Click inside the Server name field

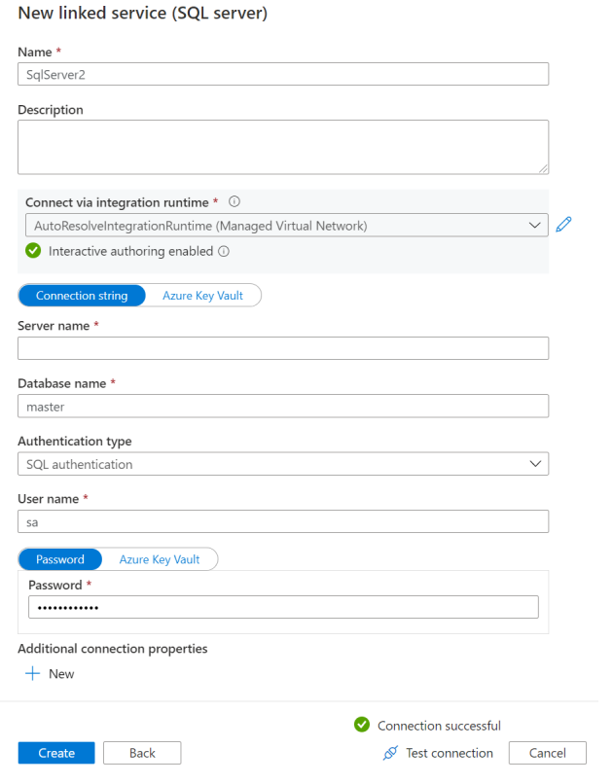pyautogui.click(x=282, y=347)
